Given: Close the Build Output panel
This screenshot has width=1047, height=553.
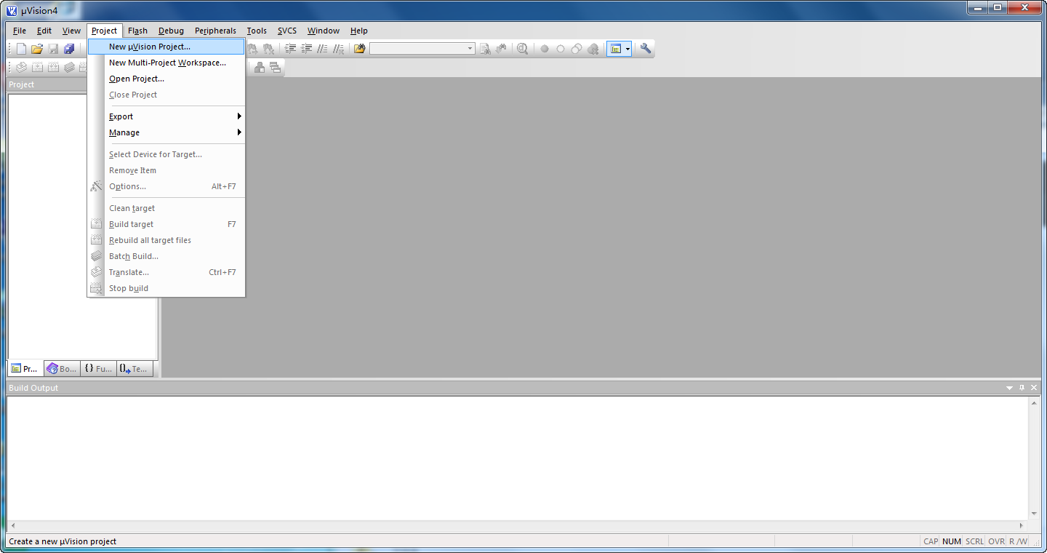Looking at the screenshot, I should point(1034,388).
